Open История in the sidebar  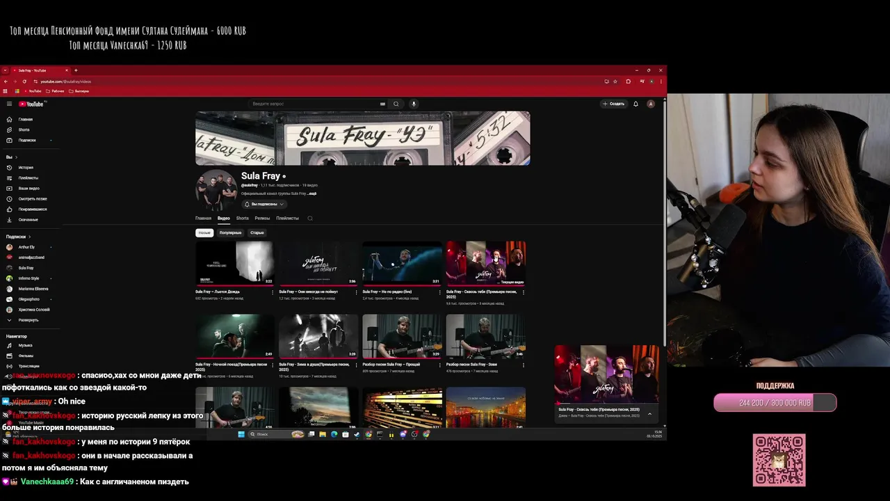point(26,168)
